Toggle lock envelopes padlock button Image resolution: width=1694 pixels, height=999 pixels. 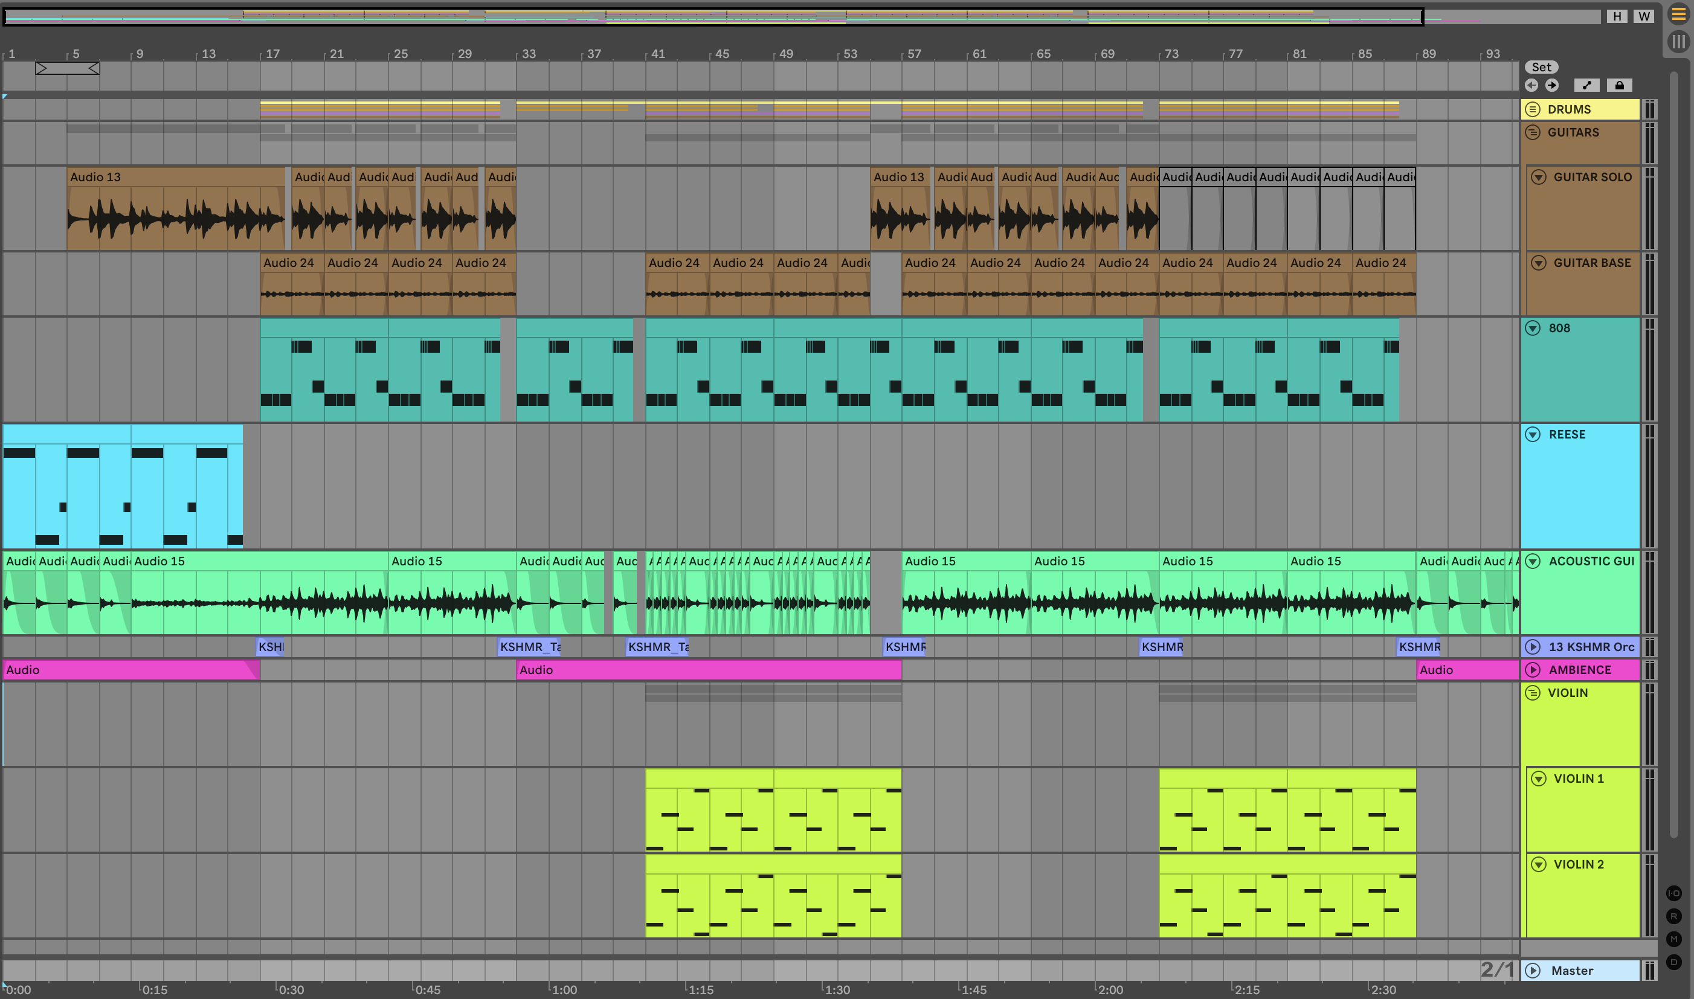click(1619, 85)
